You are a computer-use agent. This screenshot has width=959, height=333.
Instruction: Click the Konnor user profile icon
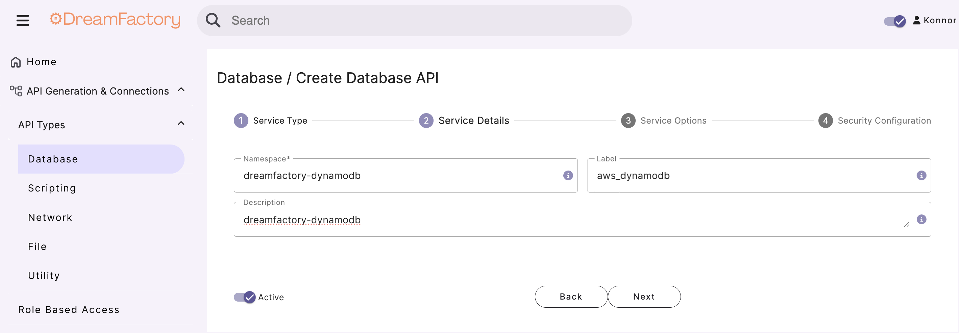pos(916,21)
